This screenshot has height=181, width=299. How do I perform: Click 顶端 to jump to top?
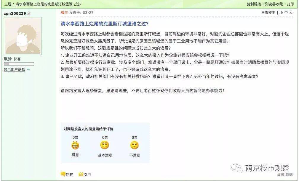289,175
